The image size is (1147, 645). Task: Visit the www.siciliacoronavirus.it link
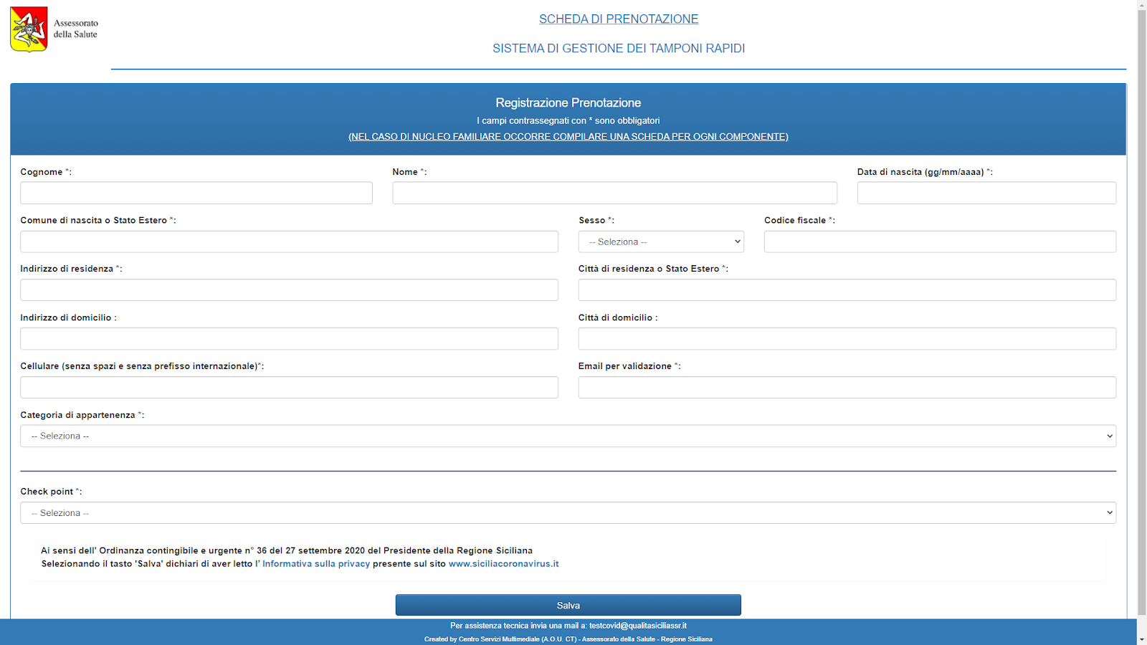pyautogui.click(x=504, y=564)
